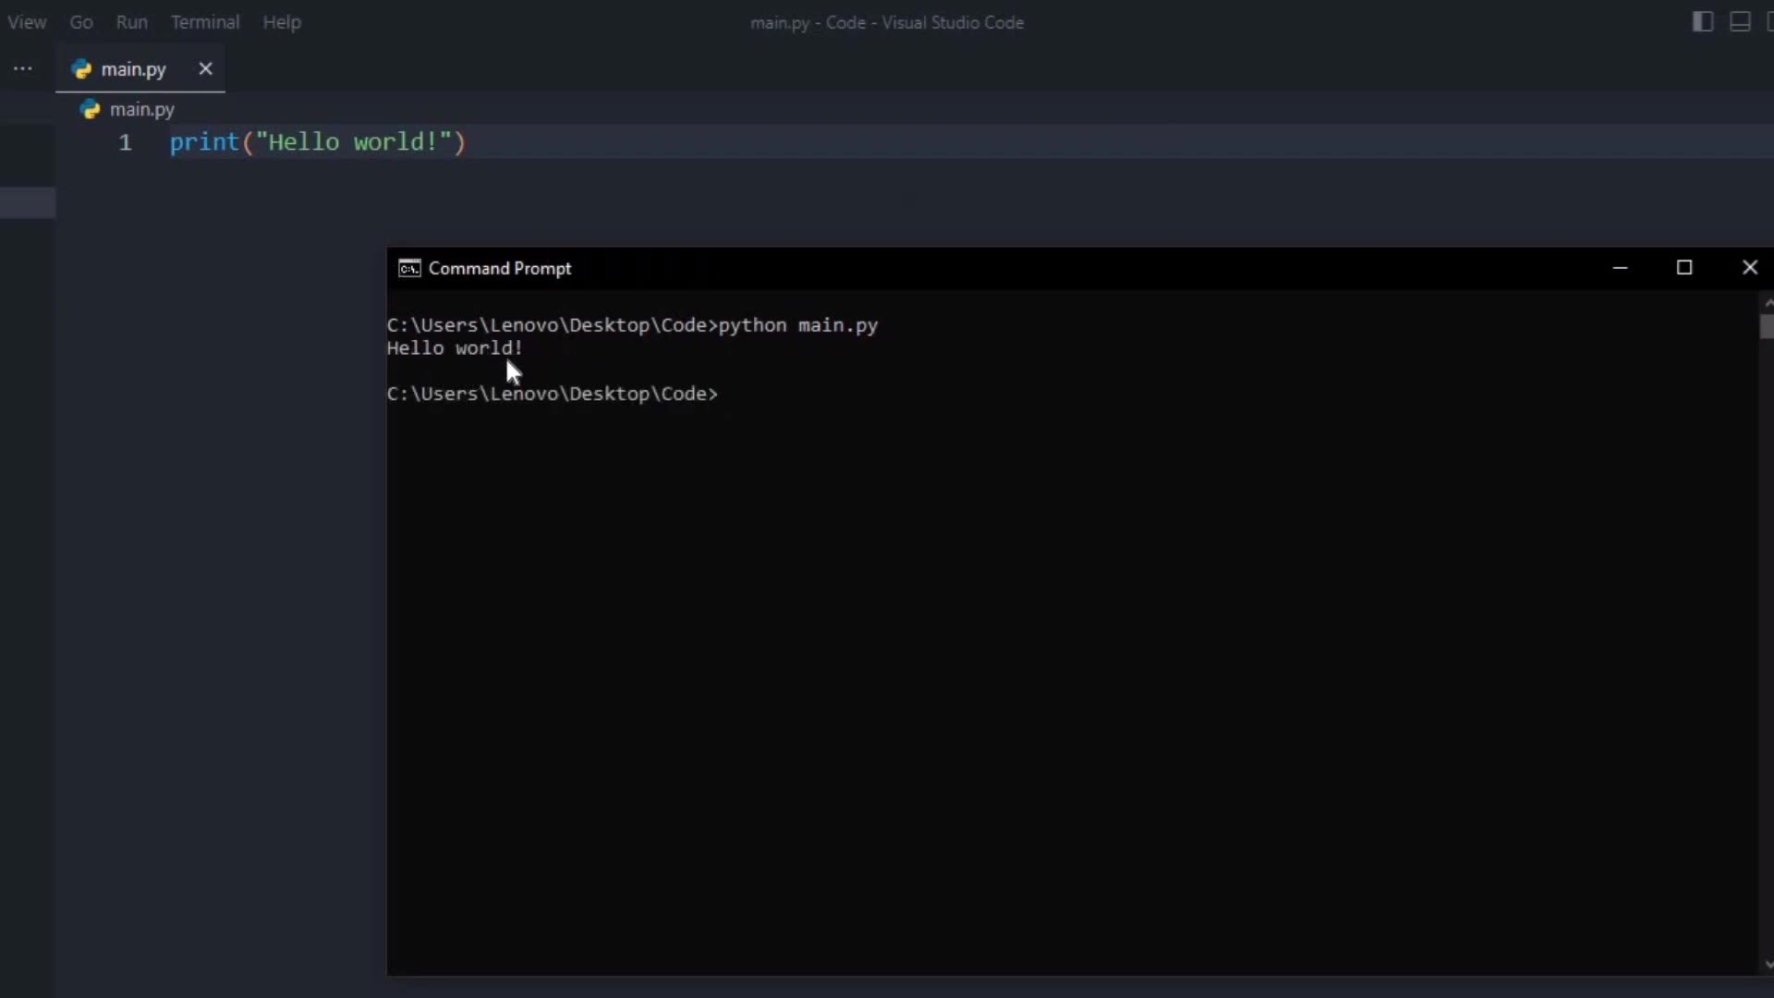Close the Command Prompt window
The image size is (1774, 998).
1750,268
